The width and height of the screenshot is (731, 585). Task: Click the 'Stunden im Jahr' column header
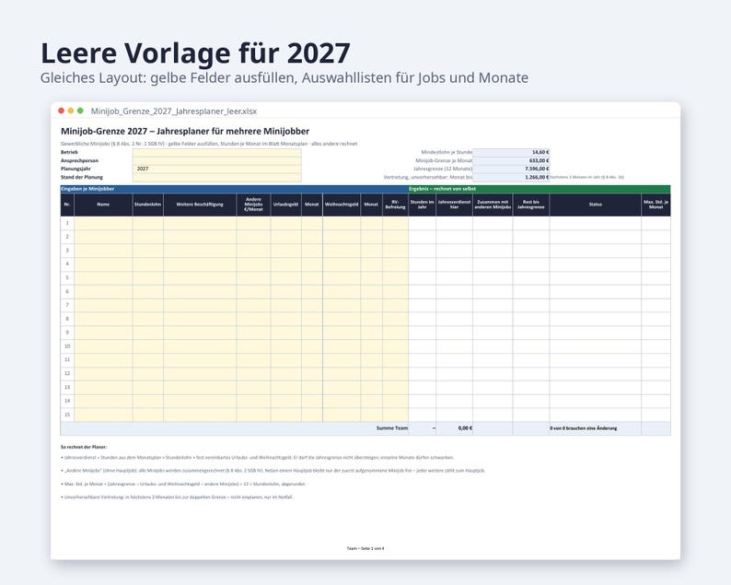coord(422,205)
